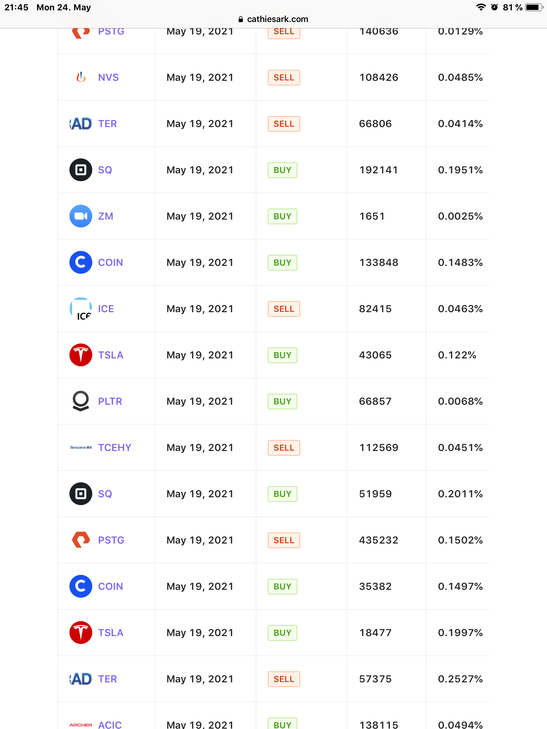Viewport: 547px width, 729px height.
Task: Tap the Zoom camera logo icon
Action: coord(81,216)
